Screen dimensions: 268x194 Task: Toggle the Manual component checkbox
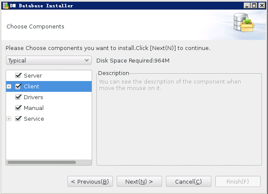[18, 108]
